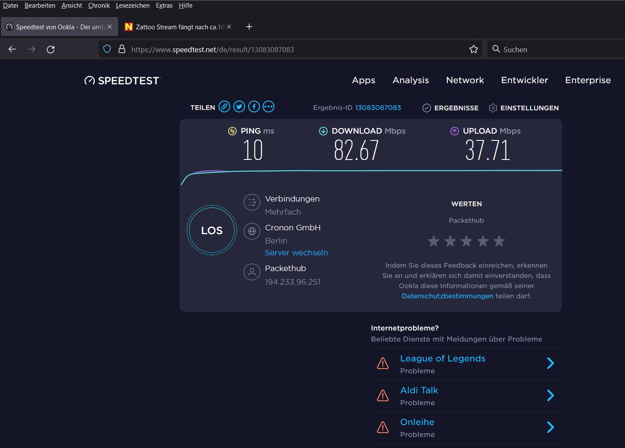Open the Ansicht menu
Screen dimensions: 625x448
point(72,6)
